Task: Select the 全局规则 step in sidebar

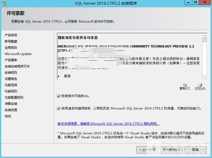Action: (11, 48)
